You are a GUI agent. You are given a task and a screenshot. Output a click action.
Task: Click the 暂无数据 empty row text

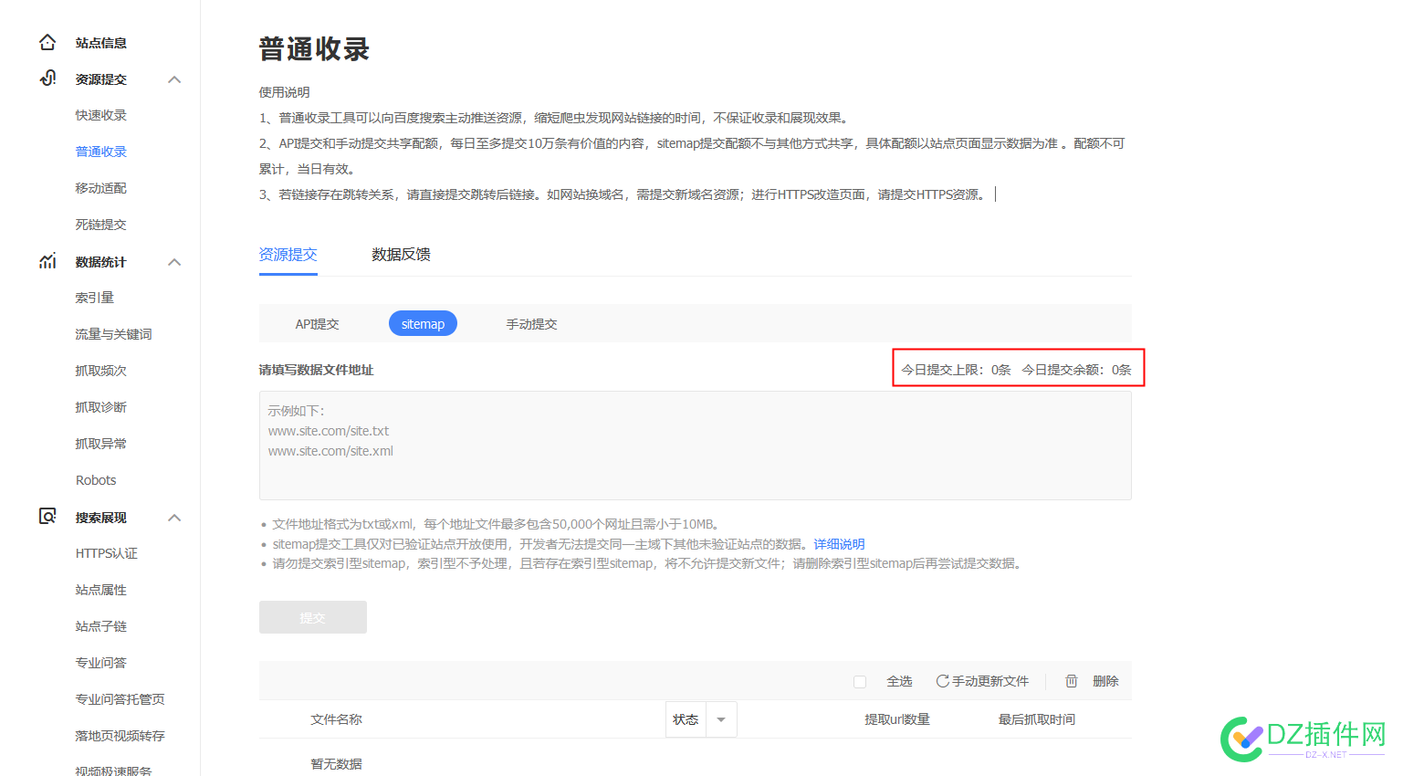click(336, 763)
